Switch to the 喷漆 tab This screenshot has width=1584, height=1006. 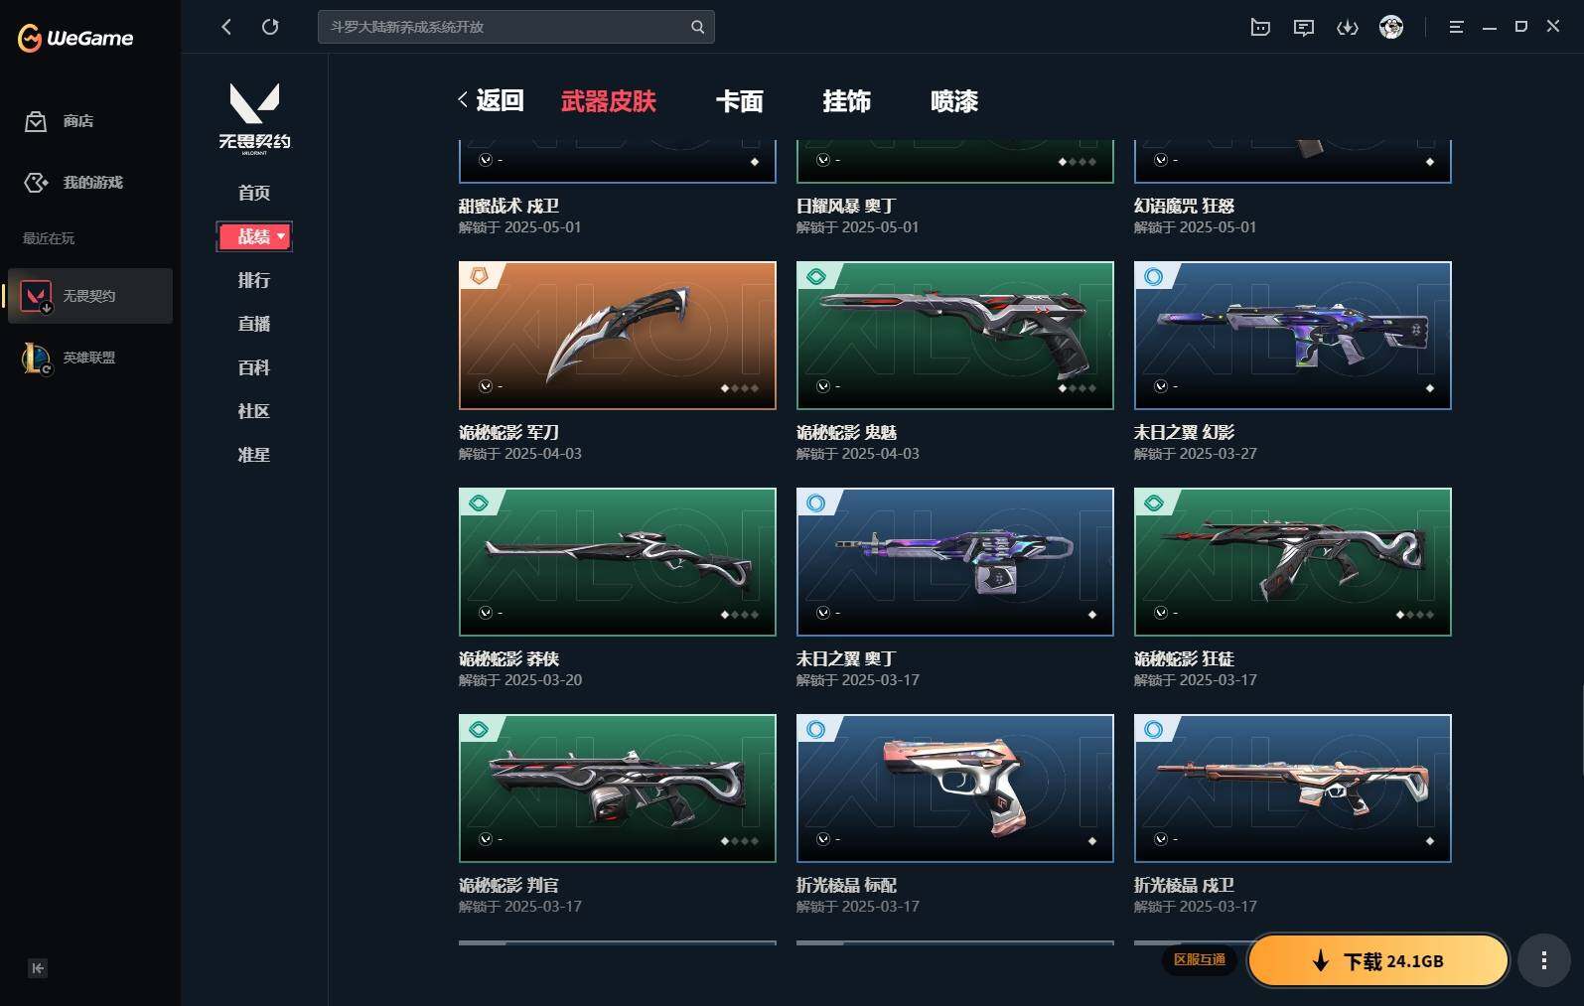point(954,101)
